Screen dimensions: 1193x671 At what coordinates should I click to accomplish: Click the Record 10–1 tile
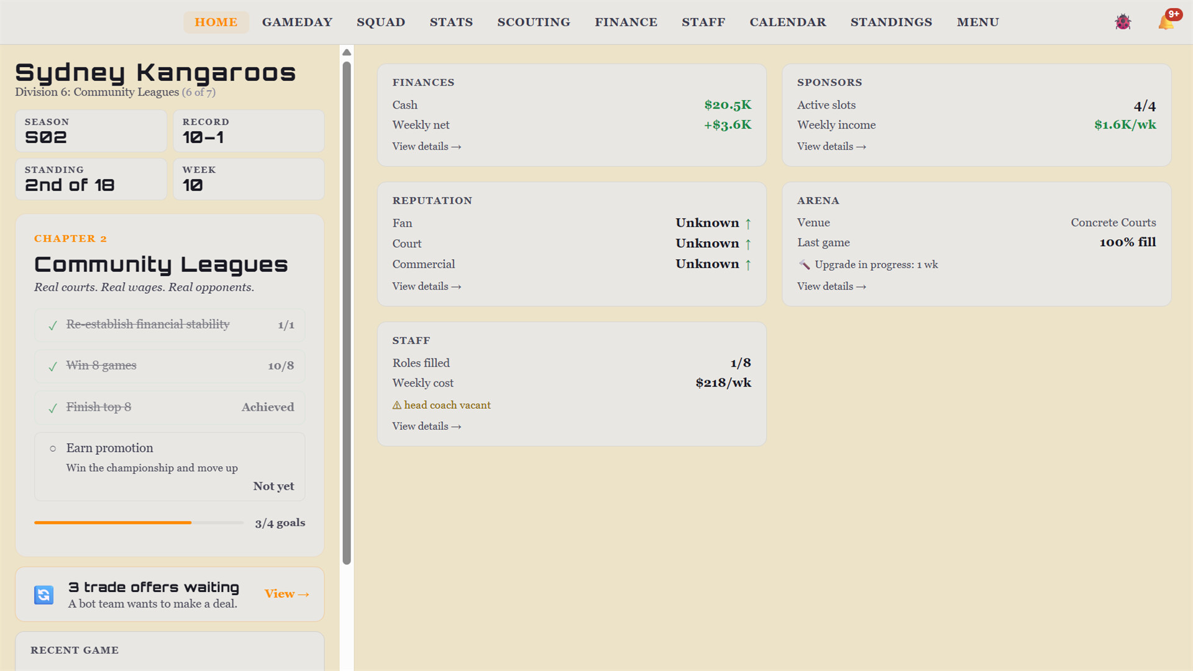(249, 131)
